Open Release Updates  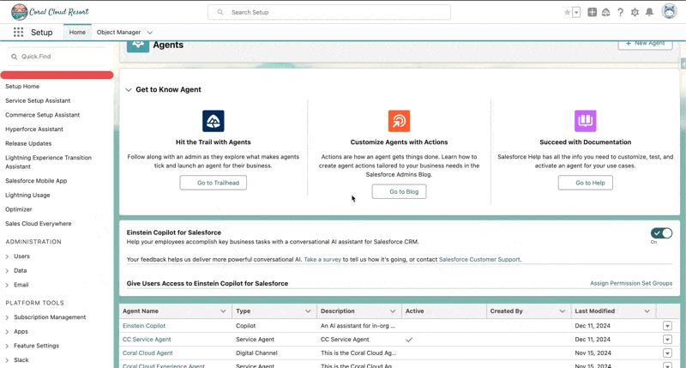(28, 143)
